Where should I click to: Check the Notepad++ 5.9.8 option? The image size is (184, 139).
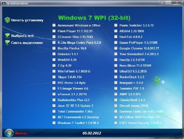(x=116, y=83)
